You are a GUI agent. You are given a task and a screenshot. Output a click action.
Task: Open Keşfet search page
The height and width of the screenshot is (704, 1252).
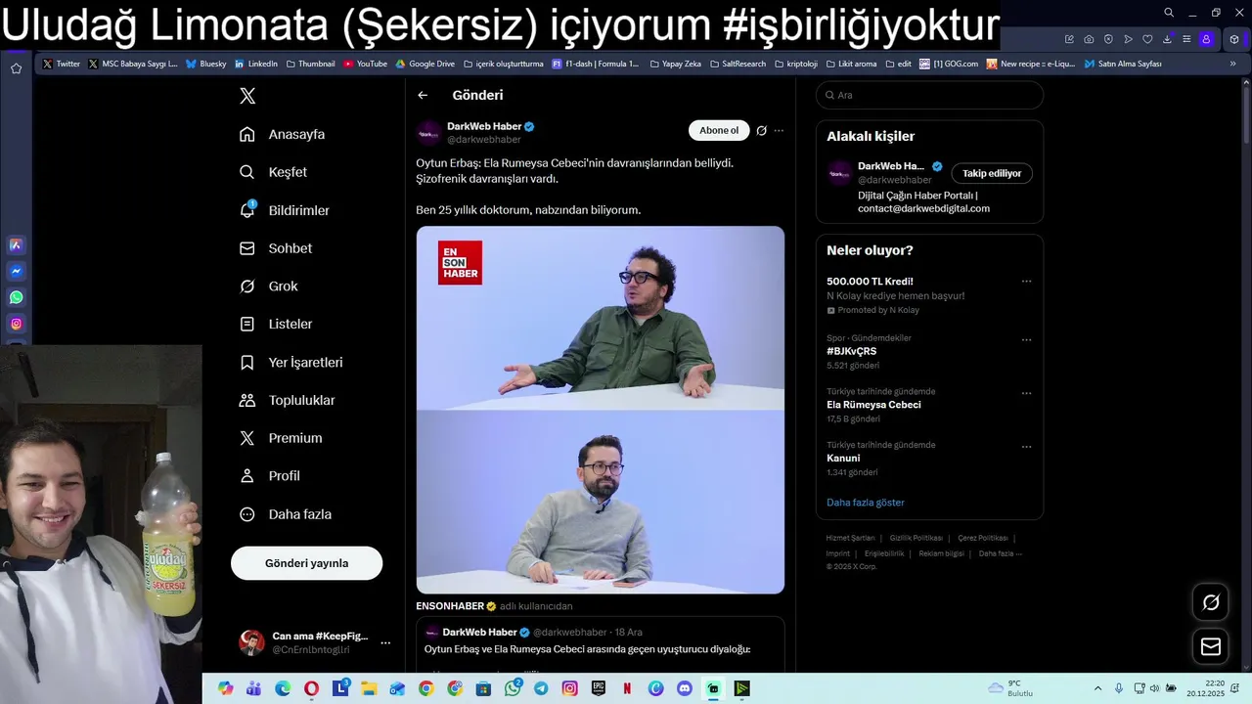click(273, 172)
